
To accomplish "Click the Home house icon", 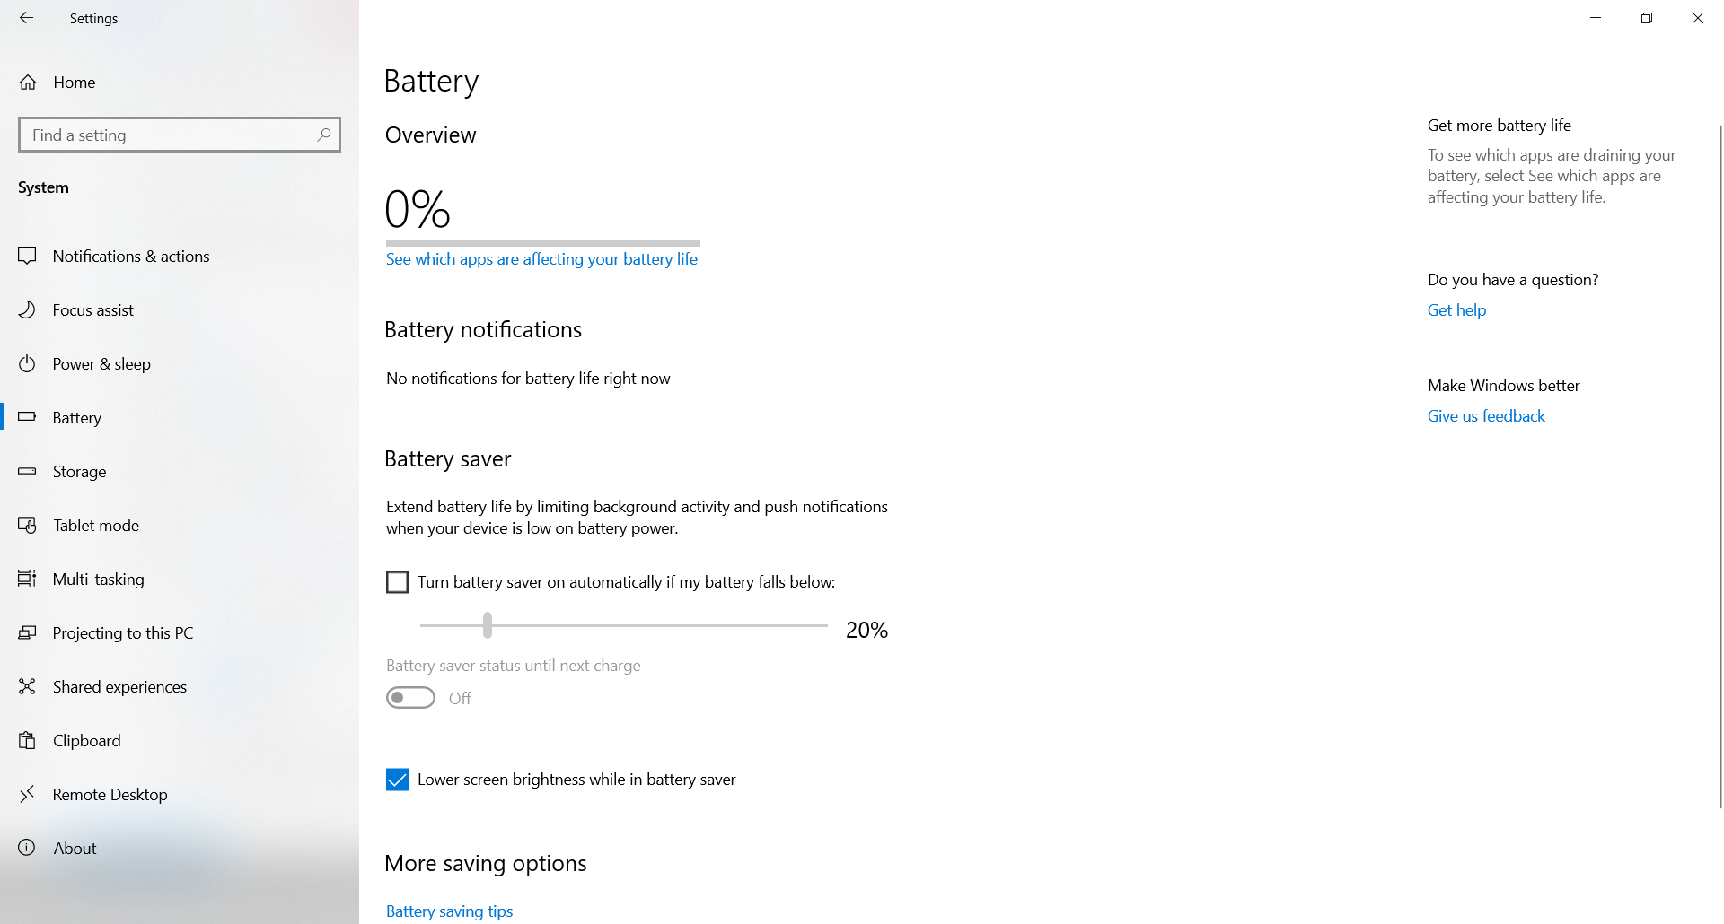I will (x=28, y=83).
